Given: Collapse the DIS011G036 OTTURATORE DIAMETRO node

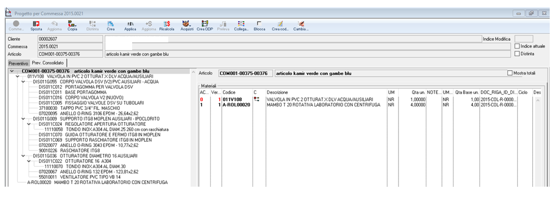Looking at the screenshot, I should click(24, 156).
